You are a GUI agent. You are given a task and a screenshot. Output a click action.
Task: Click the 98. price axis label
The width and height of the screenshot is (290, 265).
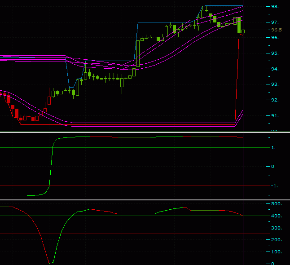[275, 7]
